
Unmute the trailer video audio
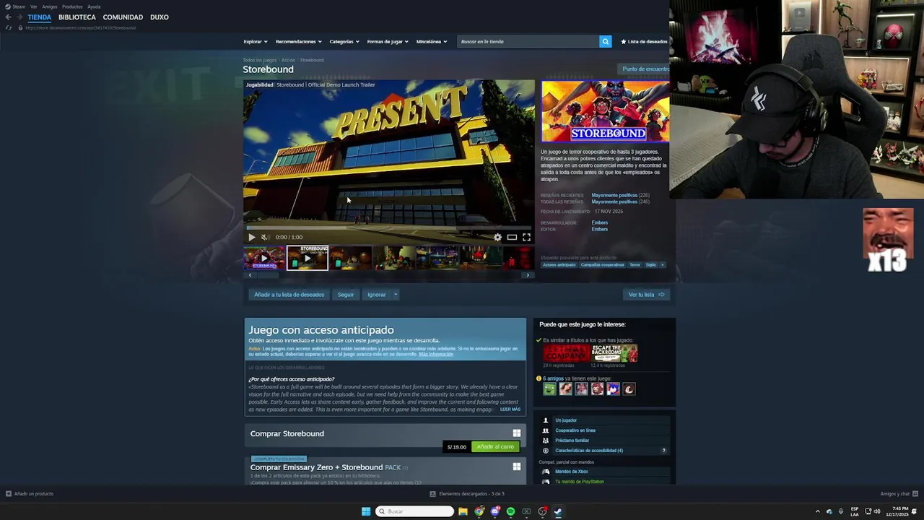[x=265, y=237]
